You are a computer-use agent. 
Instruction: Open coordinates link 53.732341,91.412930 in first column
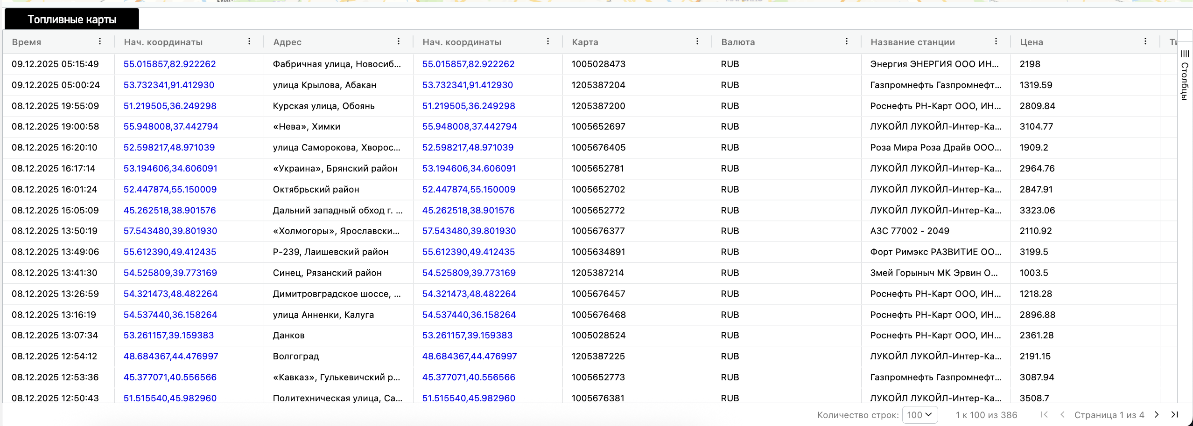168,85
